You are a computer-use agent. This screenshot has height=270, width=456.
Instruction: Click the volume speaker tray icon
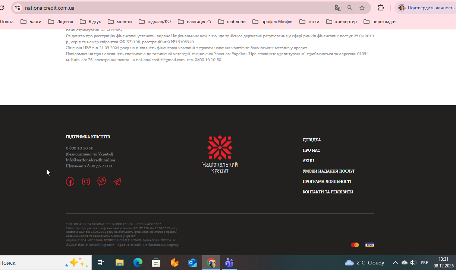pos(413,263)
